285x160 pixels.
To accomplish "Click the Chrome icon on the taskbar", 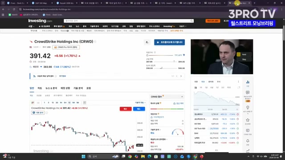I will point(130,156).
